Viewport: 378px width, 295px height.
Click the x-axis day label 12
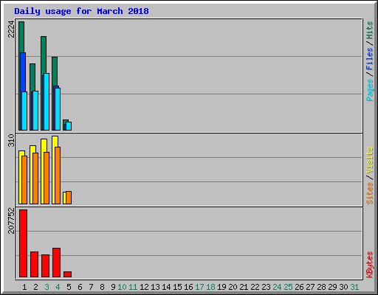[144, 287]
